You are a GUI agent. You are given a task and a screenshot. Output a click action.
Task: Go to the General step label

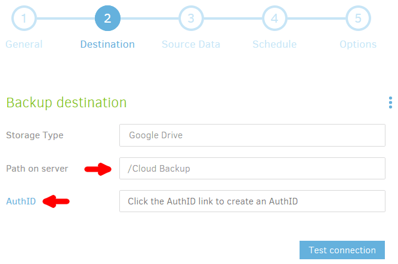point(24,44)
